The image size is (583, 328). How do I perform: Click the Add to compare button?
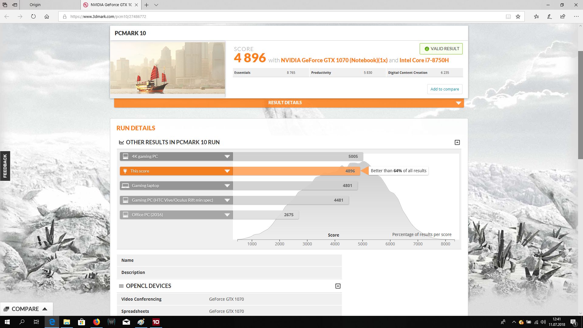click(445, 89)
